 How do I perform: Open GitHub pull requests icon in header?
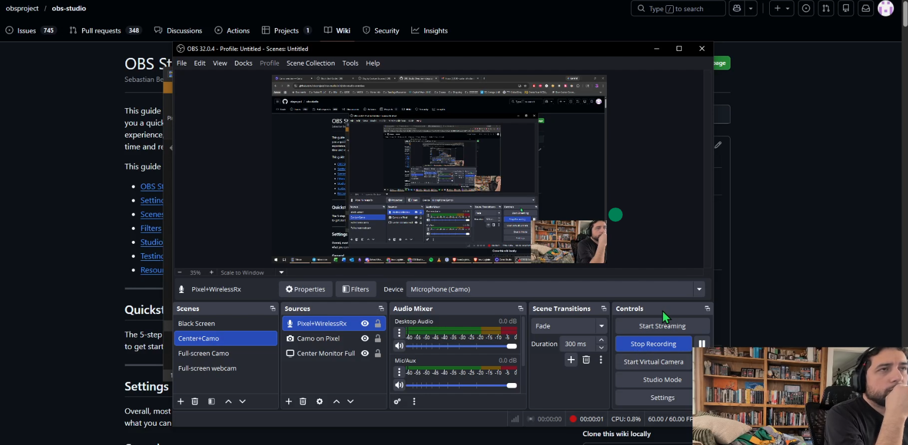(826, 8)
